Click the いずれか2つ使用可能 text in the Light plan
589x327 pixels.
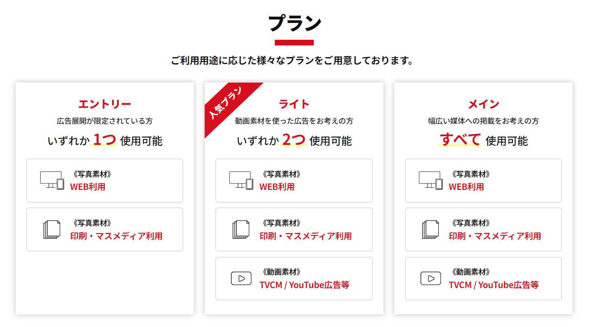[x=294, y=140]
